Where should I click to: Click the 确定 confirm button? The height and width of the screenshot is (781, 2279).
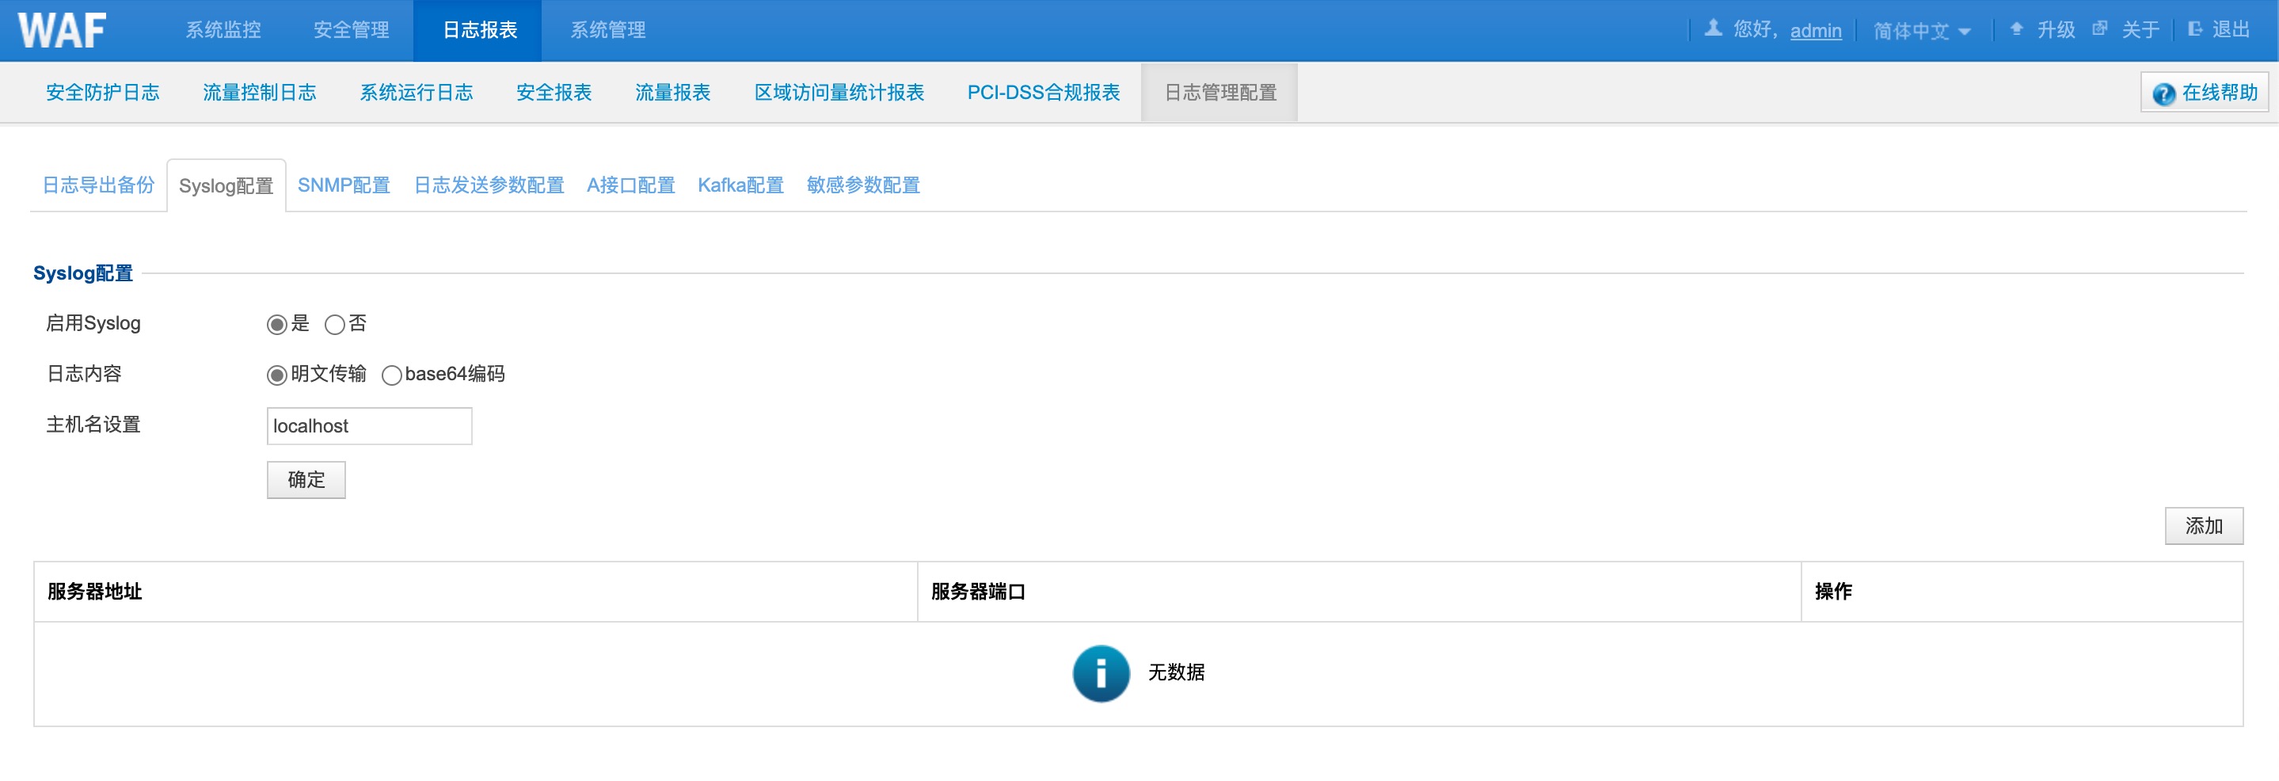pos(306,479)
